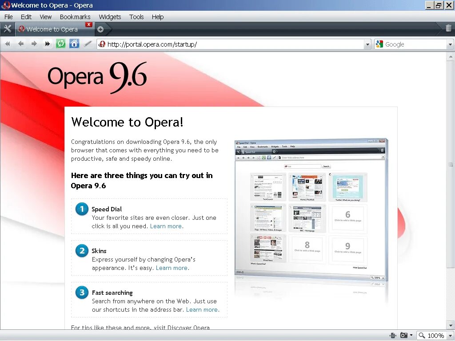Open the Bookmarks menu
The height and width of the screenshot is (341, 455).
click(75, 17)
